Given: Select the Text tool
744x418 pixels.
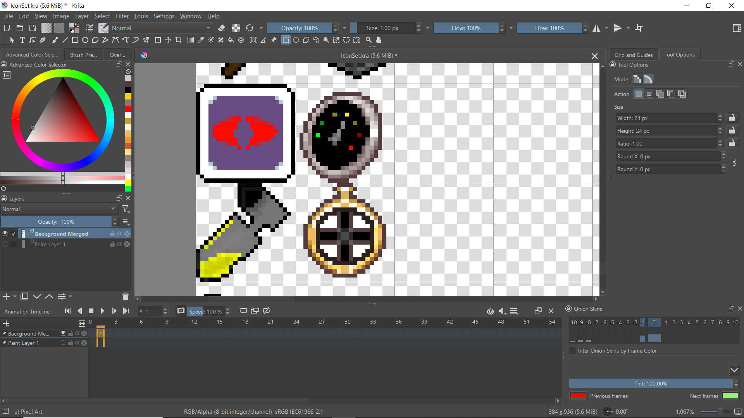Looking at the screenshot, I should tap(22, 40).
